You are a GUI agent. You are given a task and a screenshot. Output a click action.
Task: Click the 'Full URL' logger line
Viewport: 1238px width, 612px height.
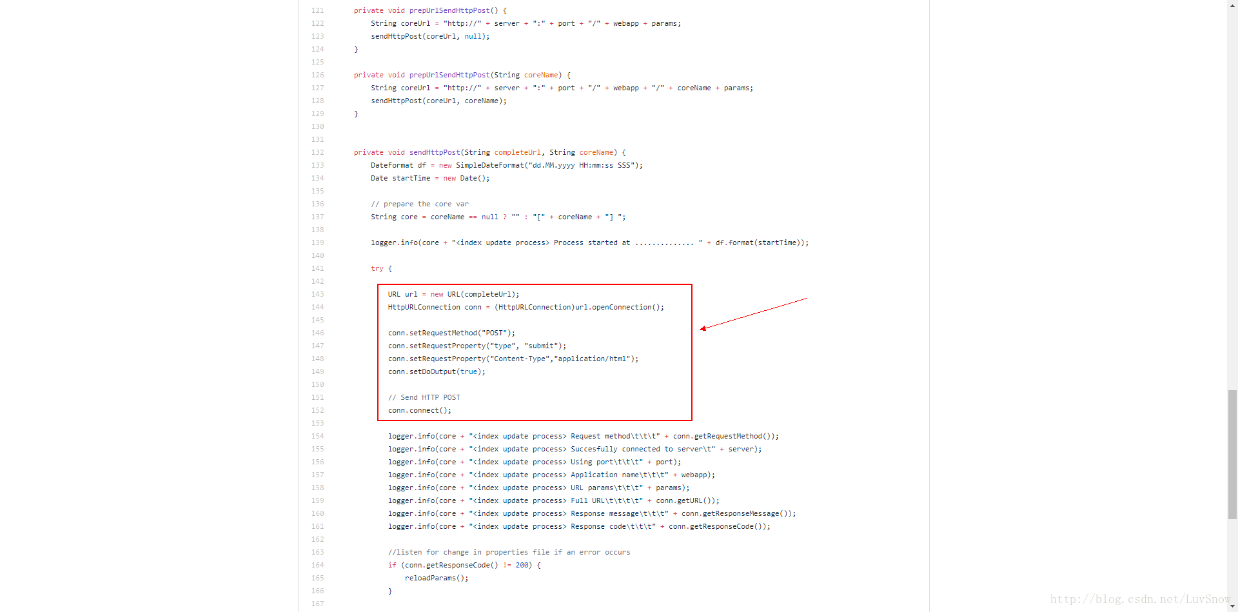click(553, 500)
